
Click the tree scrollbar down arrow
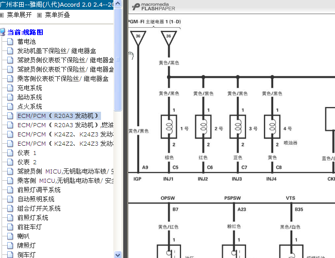pyautogui.click(x=118, y=254)
